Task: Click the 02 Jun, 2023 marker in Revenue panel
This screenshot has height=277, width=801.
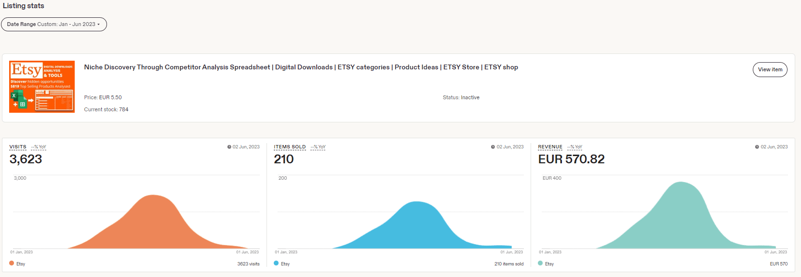Action: tap(771, 147)
